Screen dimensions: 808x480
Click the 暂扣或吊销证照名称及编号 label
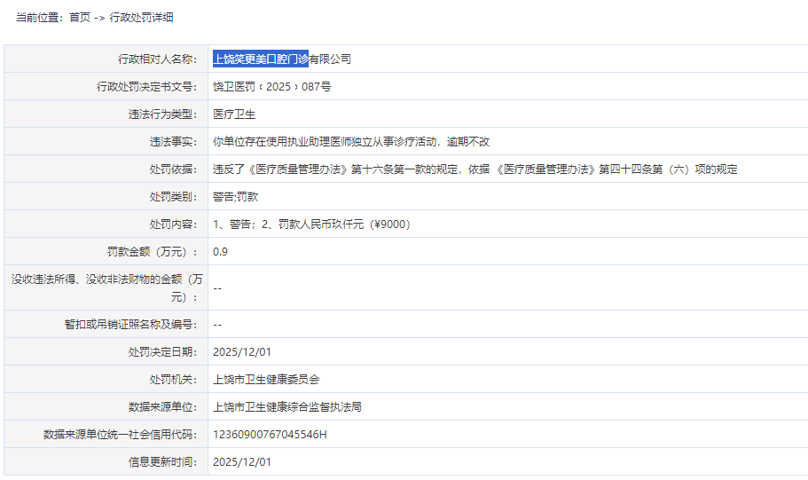point(131,325)
